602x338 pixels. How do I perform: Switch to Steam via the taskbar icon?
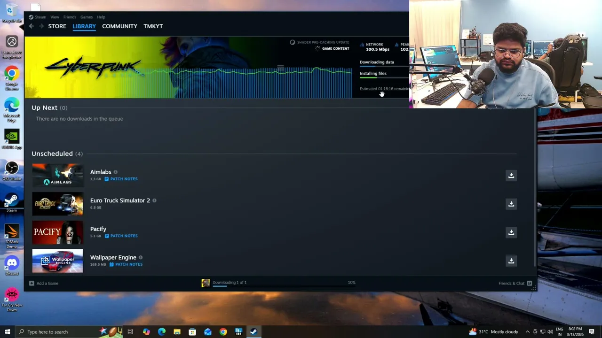coord(253,332)
